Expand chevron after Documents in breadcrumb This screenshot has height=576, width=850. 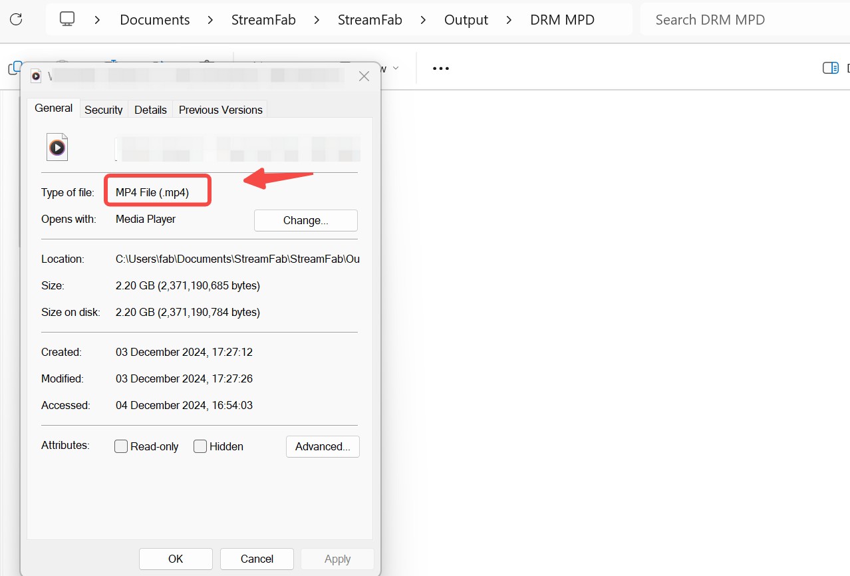[x=211, y=20]
